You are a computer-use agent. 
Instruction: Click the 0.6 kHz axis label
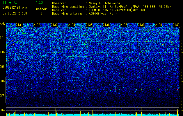tap(3, 110)
